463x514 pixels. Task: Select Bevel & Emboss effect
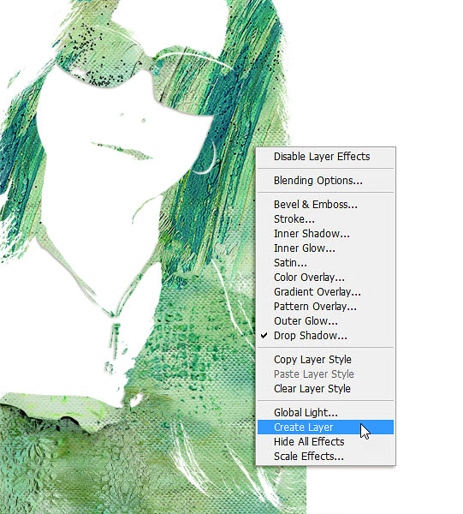pyautogui.click(x=325, y=205)
